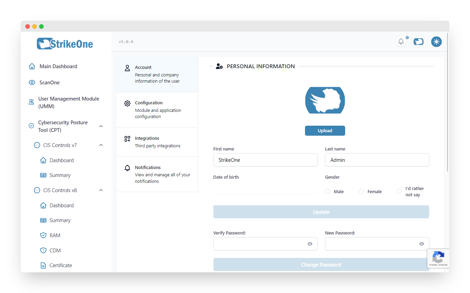Collapse the CIS Controls v8 section

pos(101,190)
